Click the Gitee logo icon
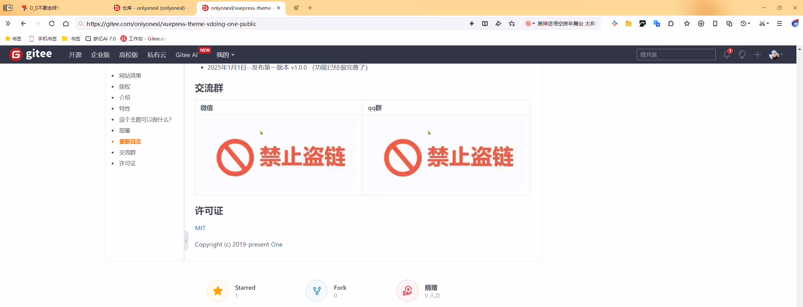The width and height of the screenshot is (803, 307). click(x=16, y=55)
